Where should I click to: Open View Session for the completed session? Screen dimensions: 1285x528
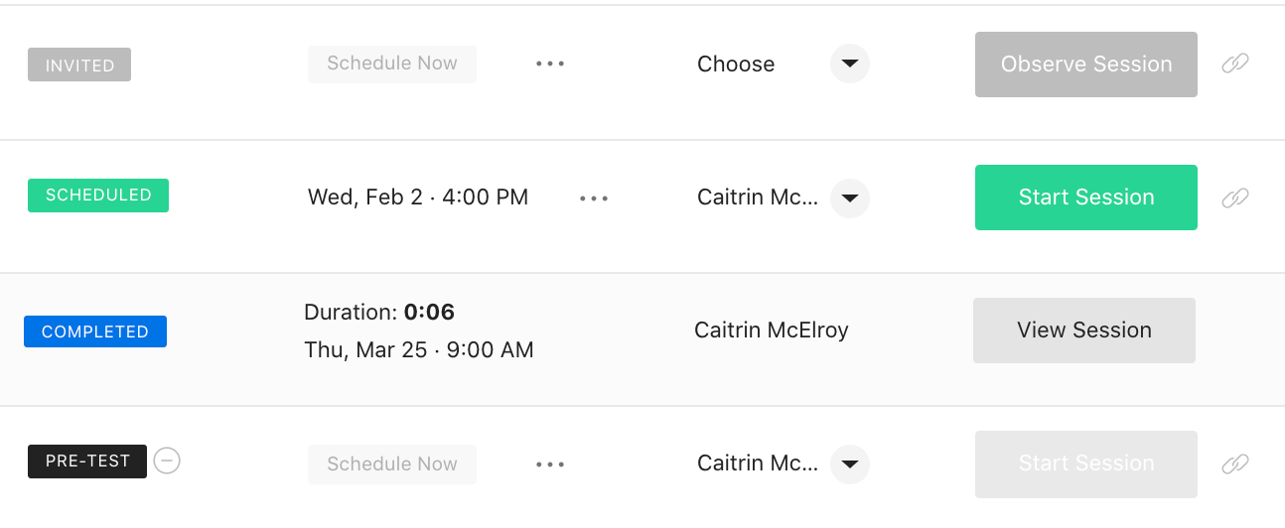(1084, 330)
